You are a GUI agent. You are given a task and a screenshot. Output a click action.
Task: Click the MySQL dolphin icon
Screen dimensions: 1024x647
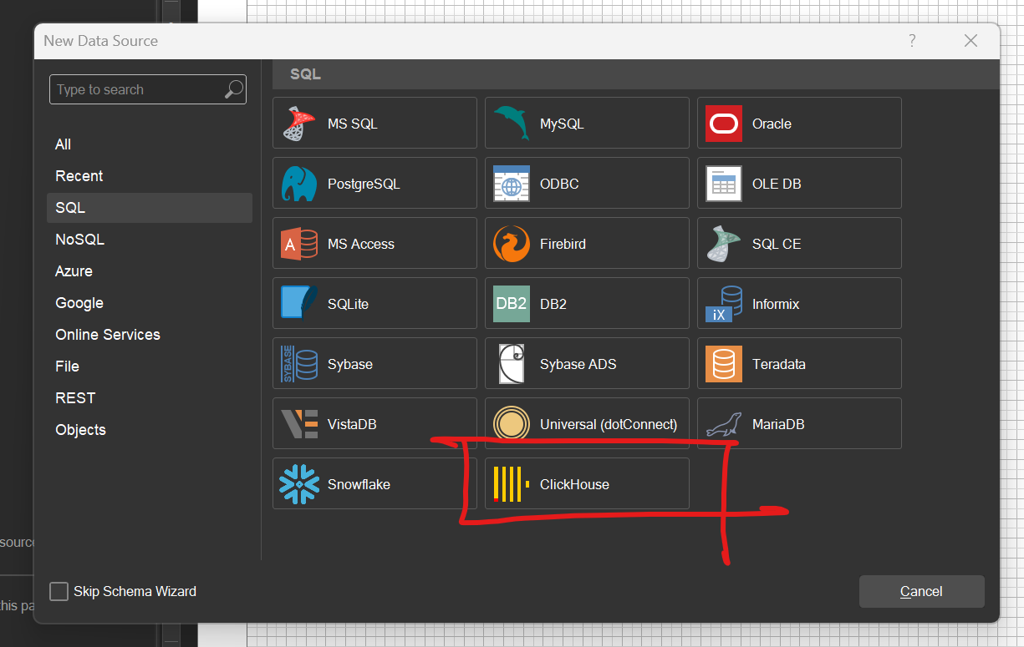511,122
